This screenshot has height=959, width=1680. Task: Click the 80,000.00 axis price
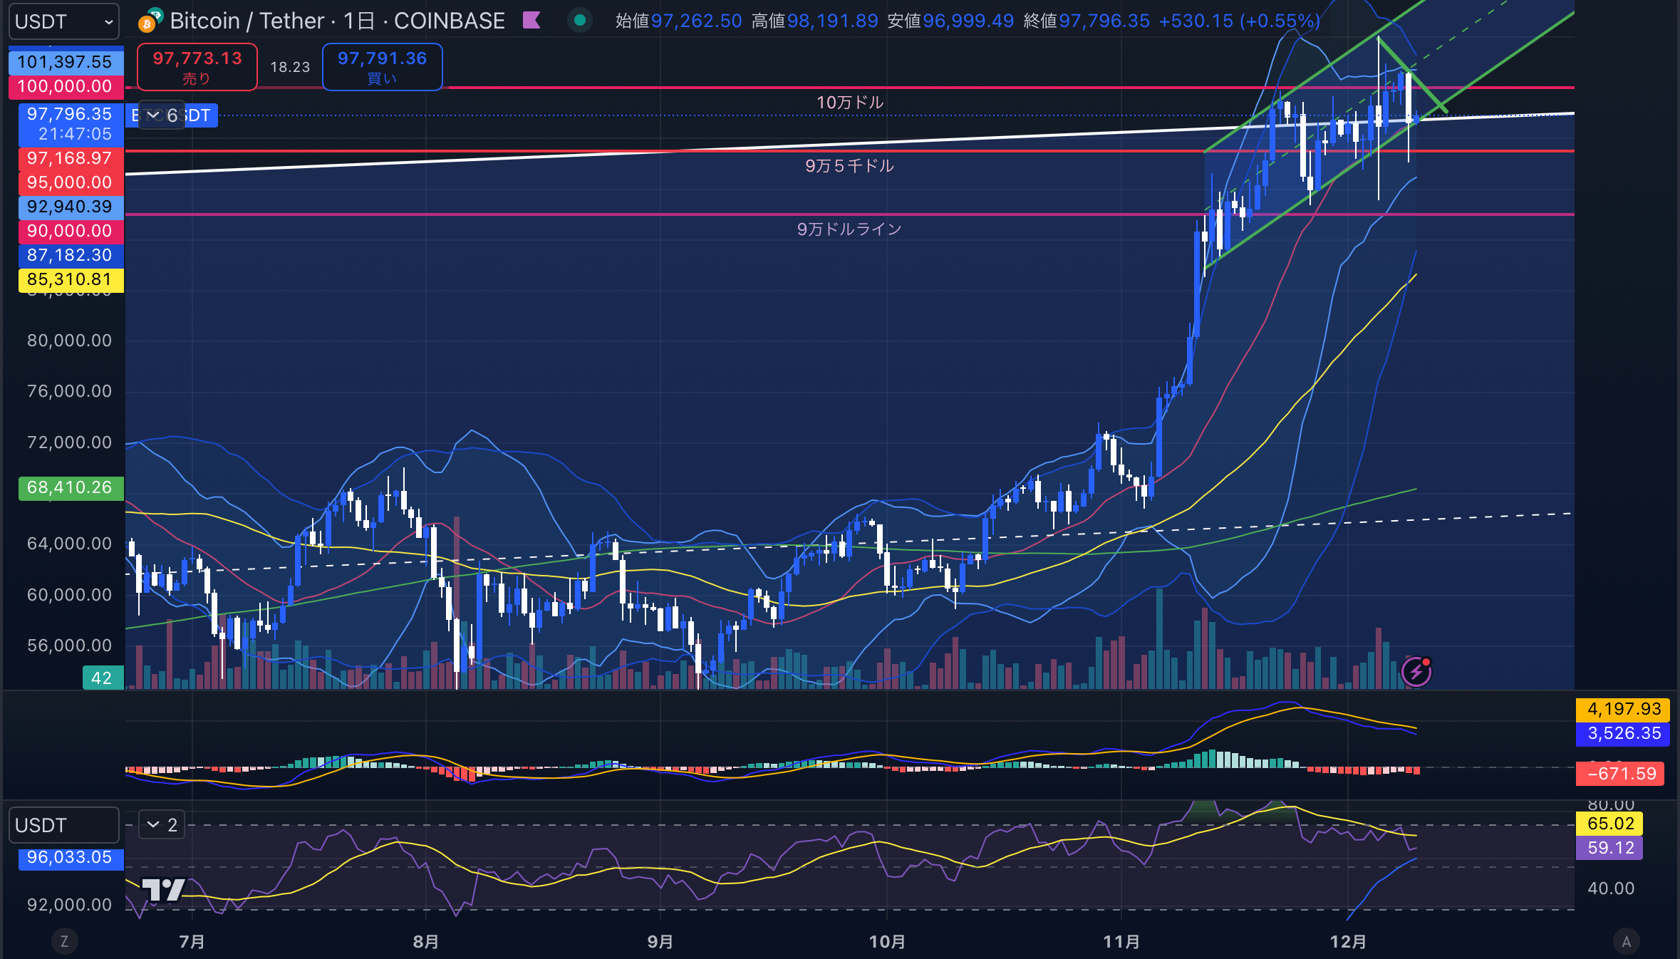pyautogui.click(x=69, y=341)
